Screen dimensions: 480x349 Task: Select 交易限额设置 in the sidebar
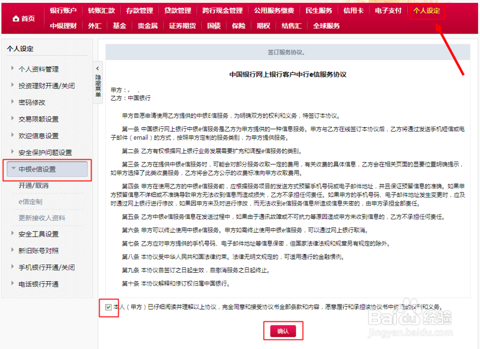point(38,119)
